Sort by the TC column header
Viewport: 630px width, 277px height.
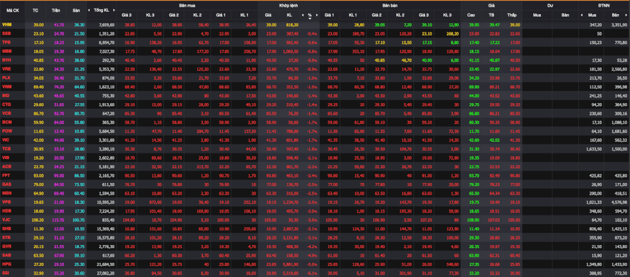point(35,10)
